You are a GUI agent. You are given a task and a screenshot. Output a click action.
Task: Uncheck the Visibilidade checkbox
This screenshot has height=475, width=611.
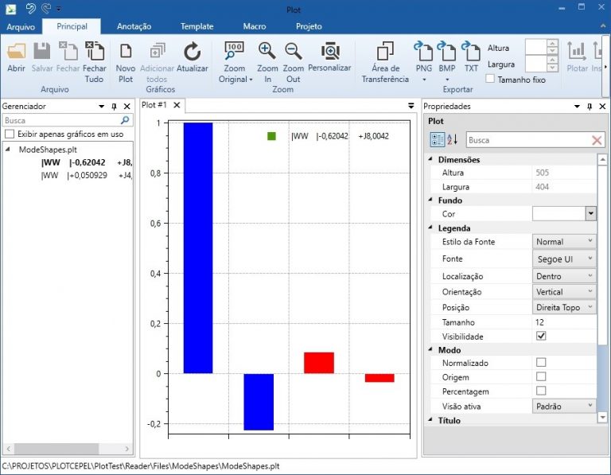pyautogui.click(x=541, y=337)
